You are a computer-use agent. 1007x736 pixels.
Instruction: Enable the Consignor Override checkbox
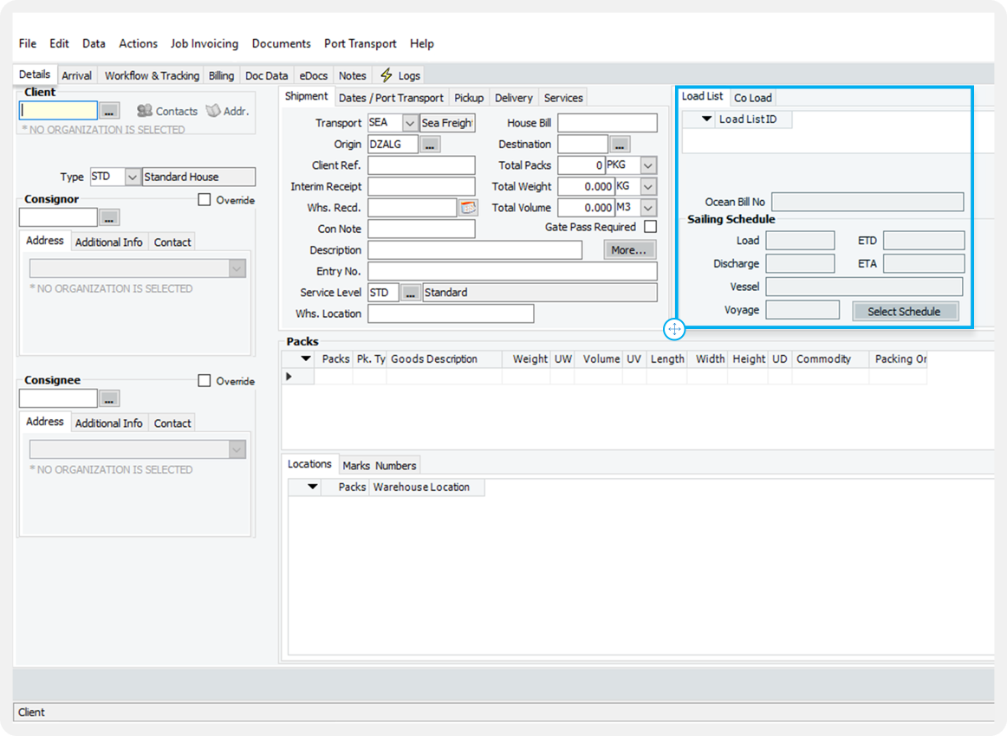(205, 200)
